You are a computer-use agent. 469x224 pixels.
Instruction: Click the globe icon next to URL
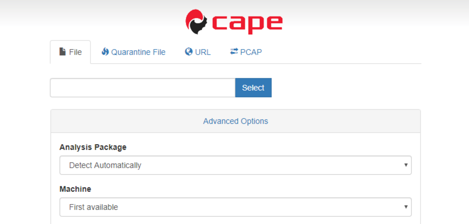tap(189, 52)
